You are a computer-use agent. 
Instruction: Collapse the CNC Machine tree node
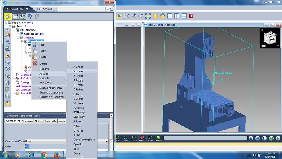(14, 30)
